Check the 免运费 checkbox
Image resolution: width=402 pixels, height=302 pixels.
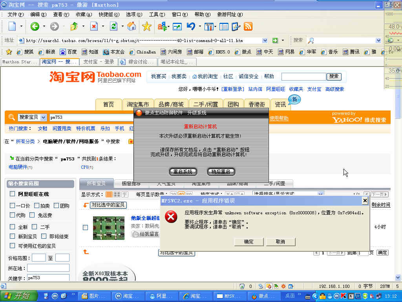click(32, 215)
